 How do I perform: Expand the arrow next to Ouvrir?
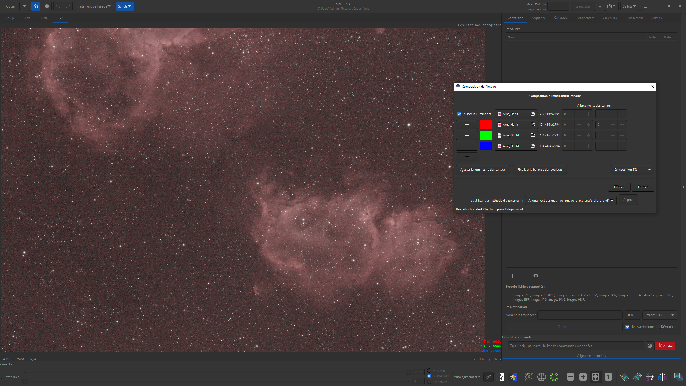tap(24, 6)
